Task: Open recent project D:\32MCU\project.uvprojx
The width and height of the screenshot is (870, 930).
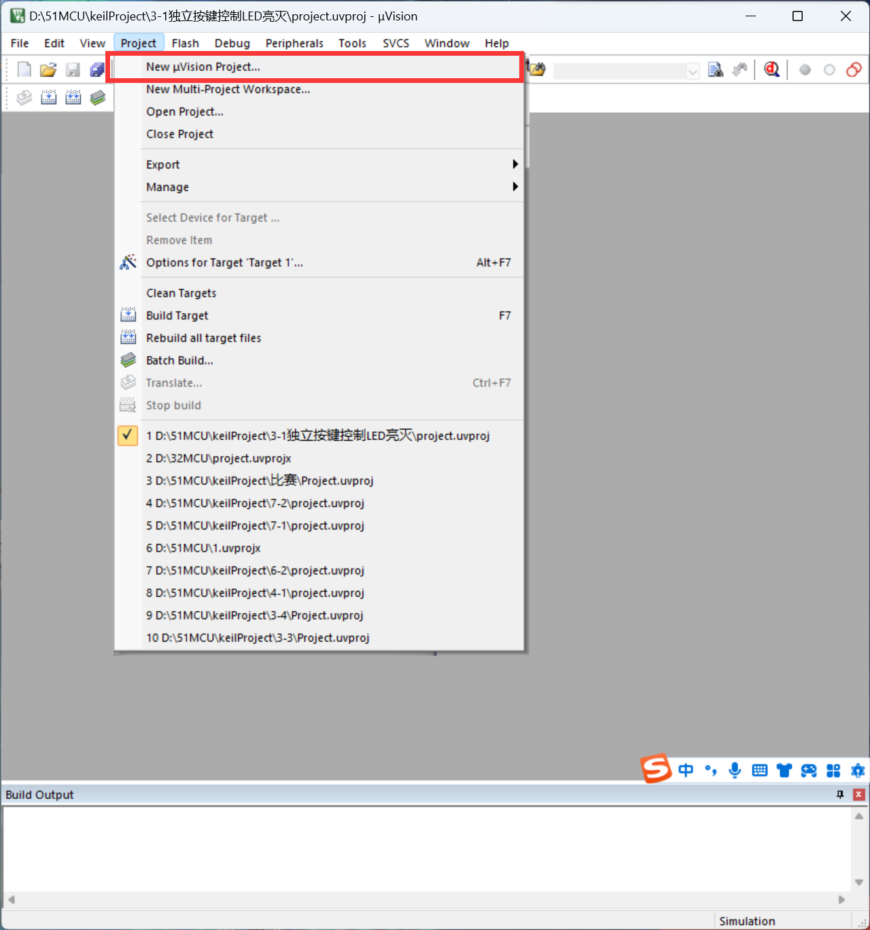Action: coord(319,458)
